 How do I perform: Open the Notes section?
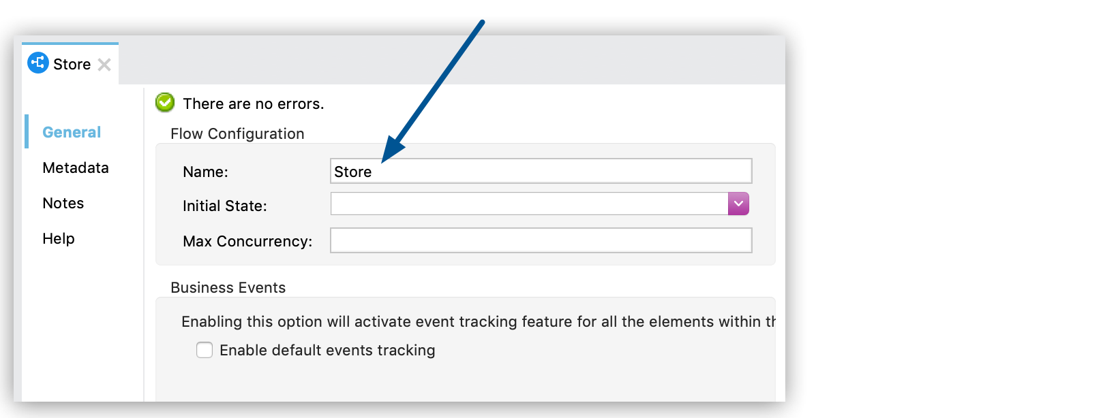(x=63, y=203)
